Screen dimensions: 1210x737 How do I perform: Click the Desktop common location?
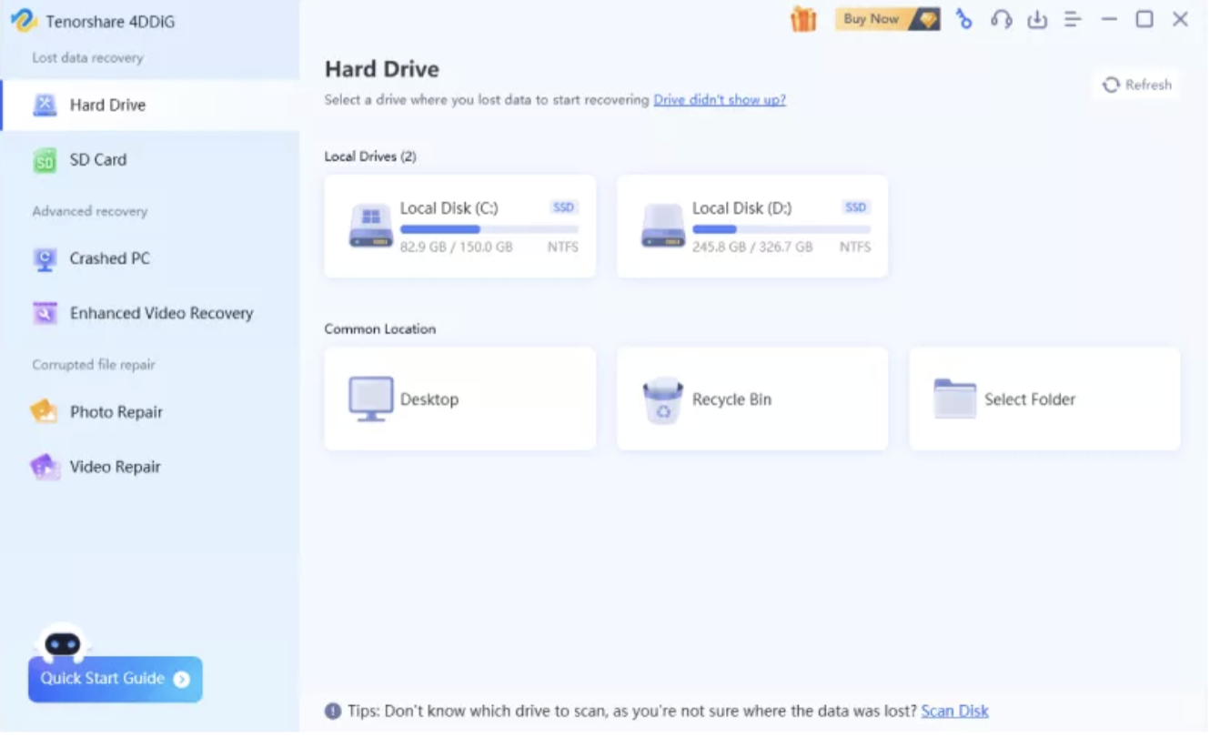(460, 399)
